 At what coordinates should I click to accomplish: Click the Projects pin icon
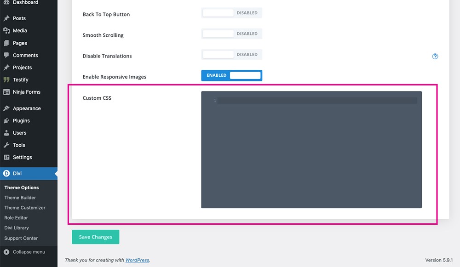[6, 68]
